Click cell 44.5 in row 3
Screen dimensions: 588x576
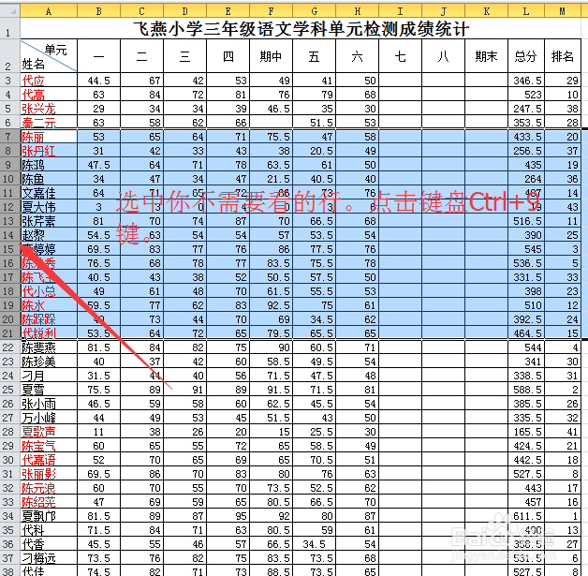[x=98, y=80]
